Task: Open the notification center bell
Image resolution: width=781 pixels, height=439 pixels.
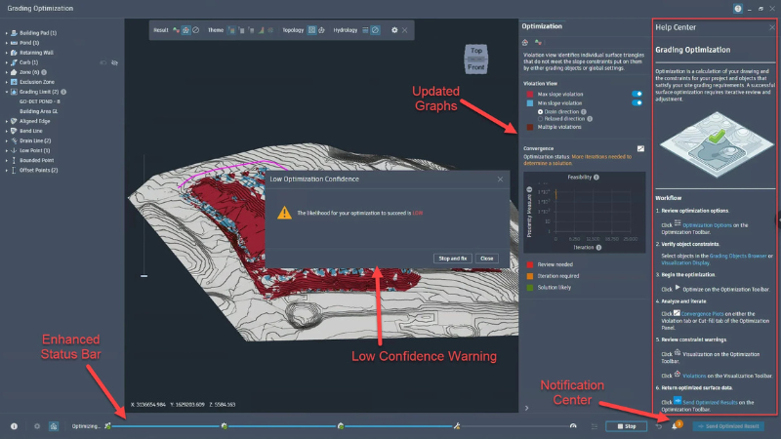Action: coord(674,426)
